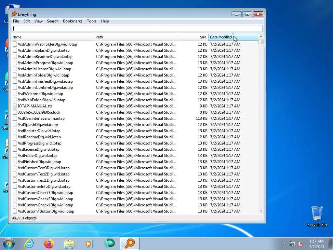Show hidden system tray icons arrow
The height and width of the screenshot is (250, 333).
coord(284,244)
